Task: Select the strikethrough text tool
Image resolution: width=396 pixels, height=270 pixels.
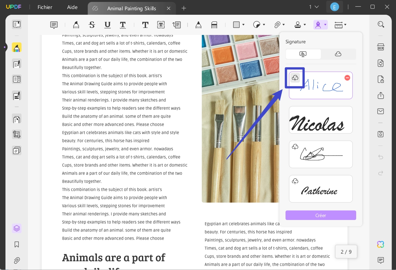Action: (92, 25)
